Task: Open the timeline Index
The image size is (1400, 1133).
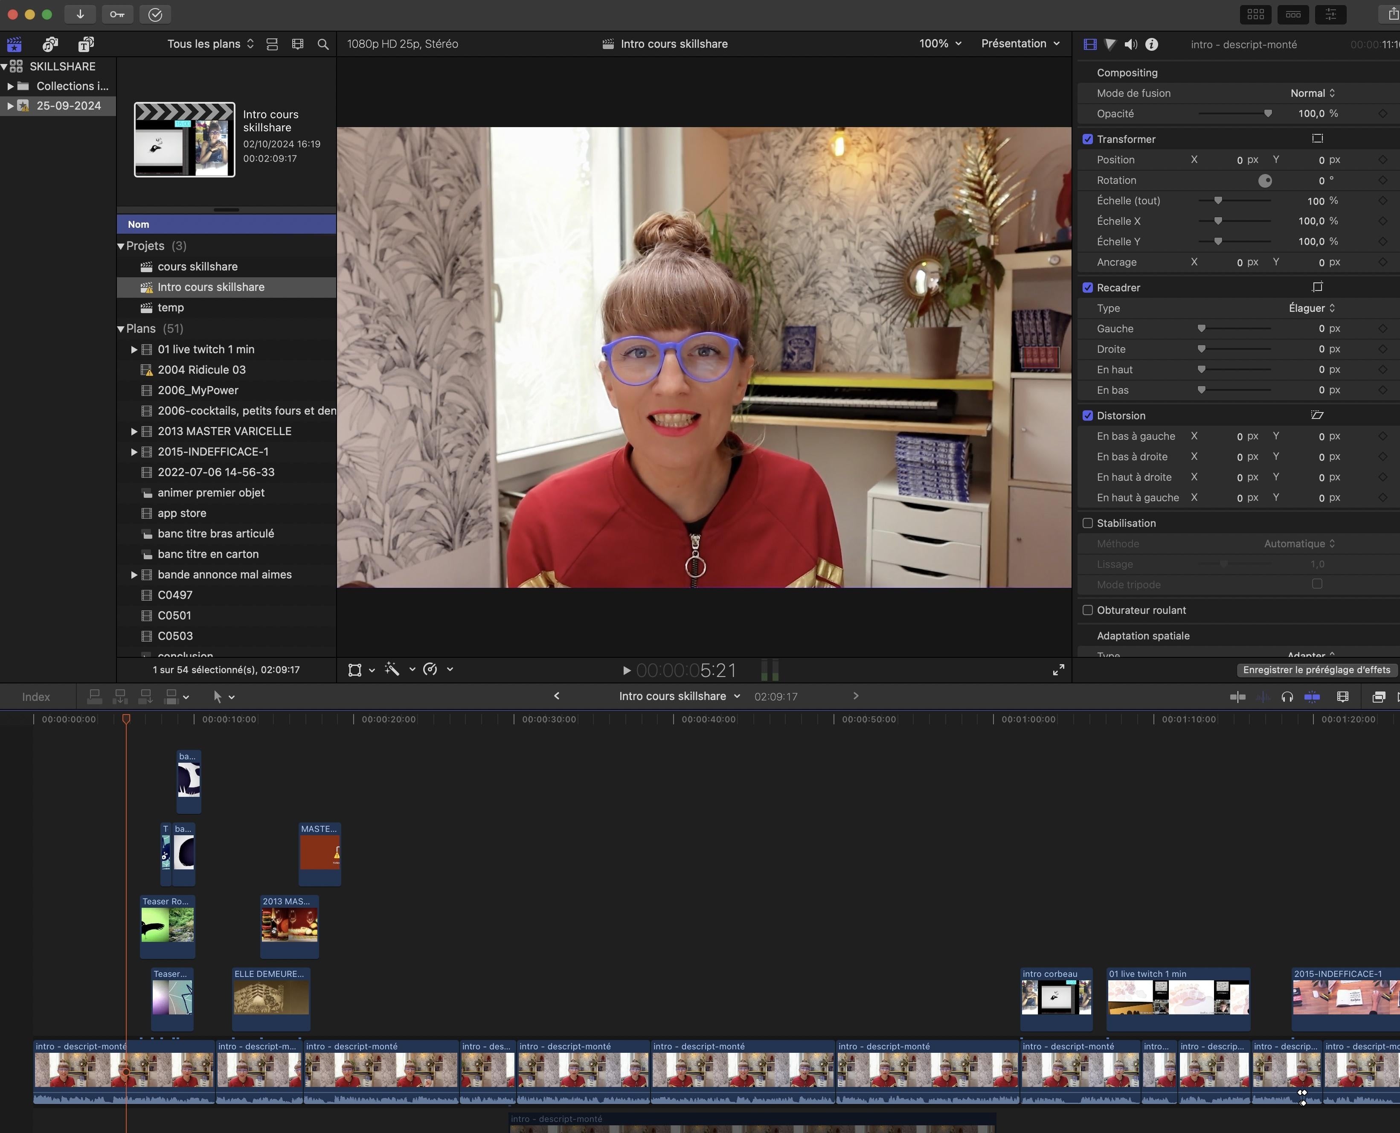Action: coord(36,697)
